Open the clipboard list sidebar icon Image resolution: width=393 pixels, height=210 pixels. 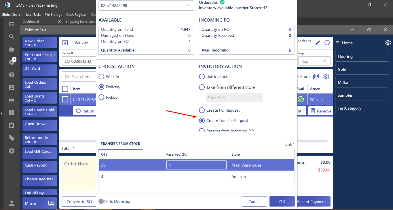12,125
